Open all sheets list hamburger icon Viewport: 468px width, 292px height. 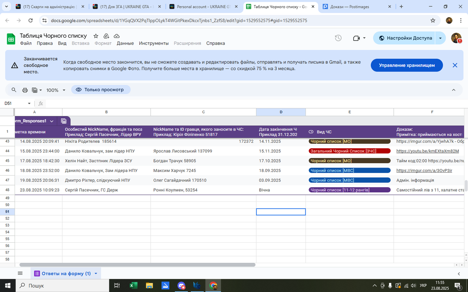(20, 273)
